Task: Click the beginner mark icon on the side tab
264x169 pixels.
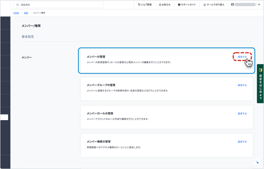Action: (260, 70)
